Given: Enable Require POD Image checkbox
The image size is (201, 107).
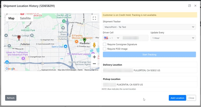Looking at the screenshot, I should (x=105, y=49).
